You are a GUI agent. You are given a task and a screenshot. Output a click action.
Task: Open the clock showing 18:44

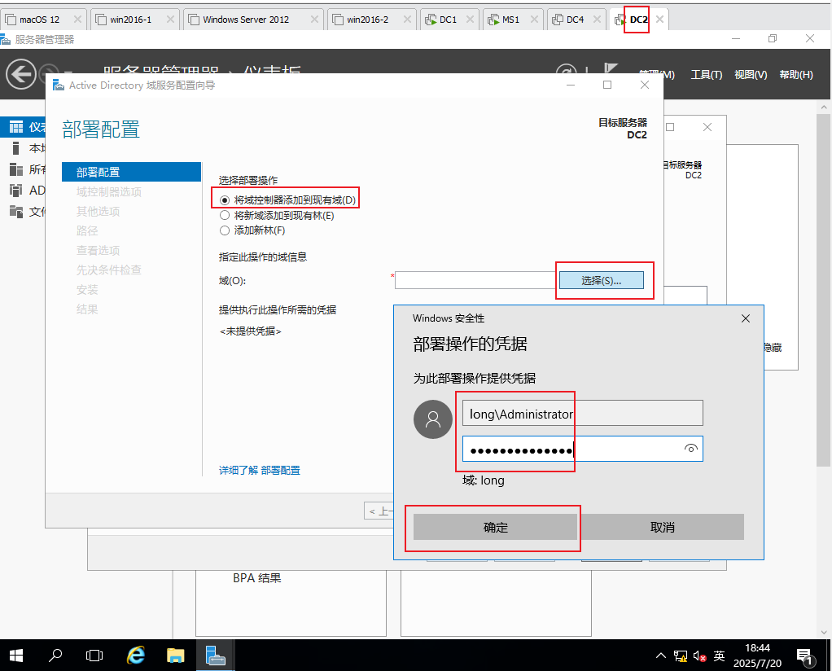(x=757, y=656)
